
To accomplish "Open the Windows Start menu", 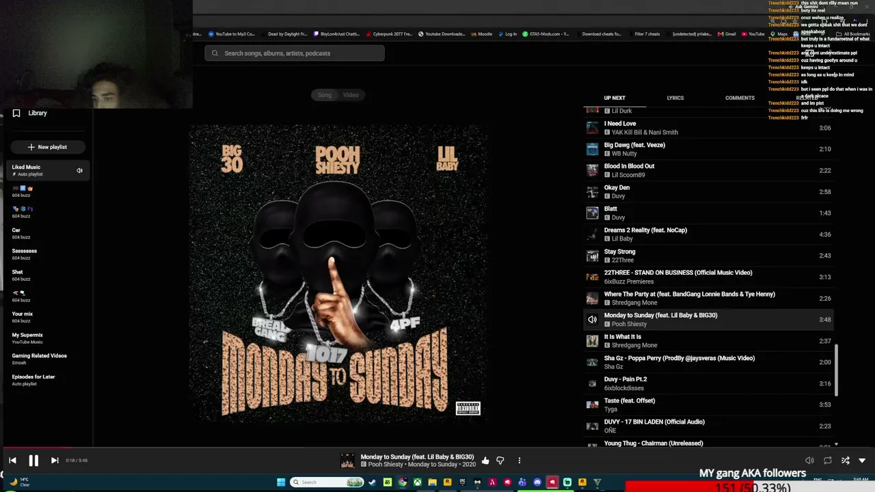I will [281, 482].
